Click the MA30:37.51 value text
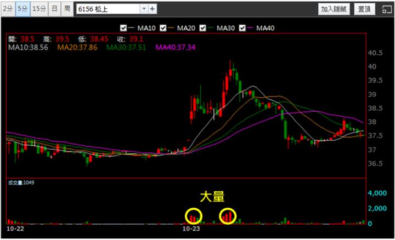 point(126,47)
